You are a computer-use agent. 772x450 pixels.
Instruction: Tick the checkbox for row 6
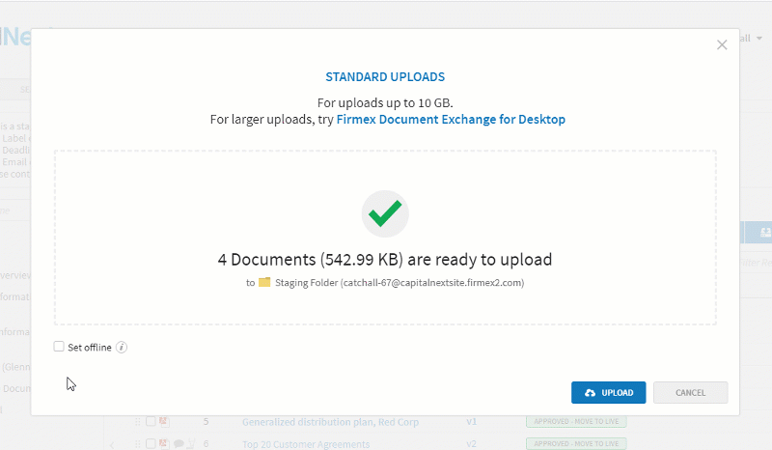tap(151, 444)
